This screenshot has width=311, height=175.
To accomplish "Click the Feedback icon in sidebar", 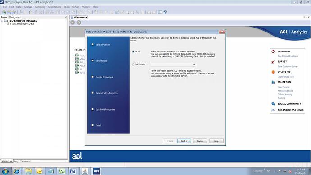I will (273, 51).
